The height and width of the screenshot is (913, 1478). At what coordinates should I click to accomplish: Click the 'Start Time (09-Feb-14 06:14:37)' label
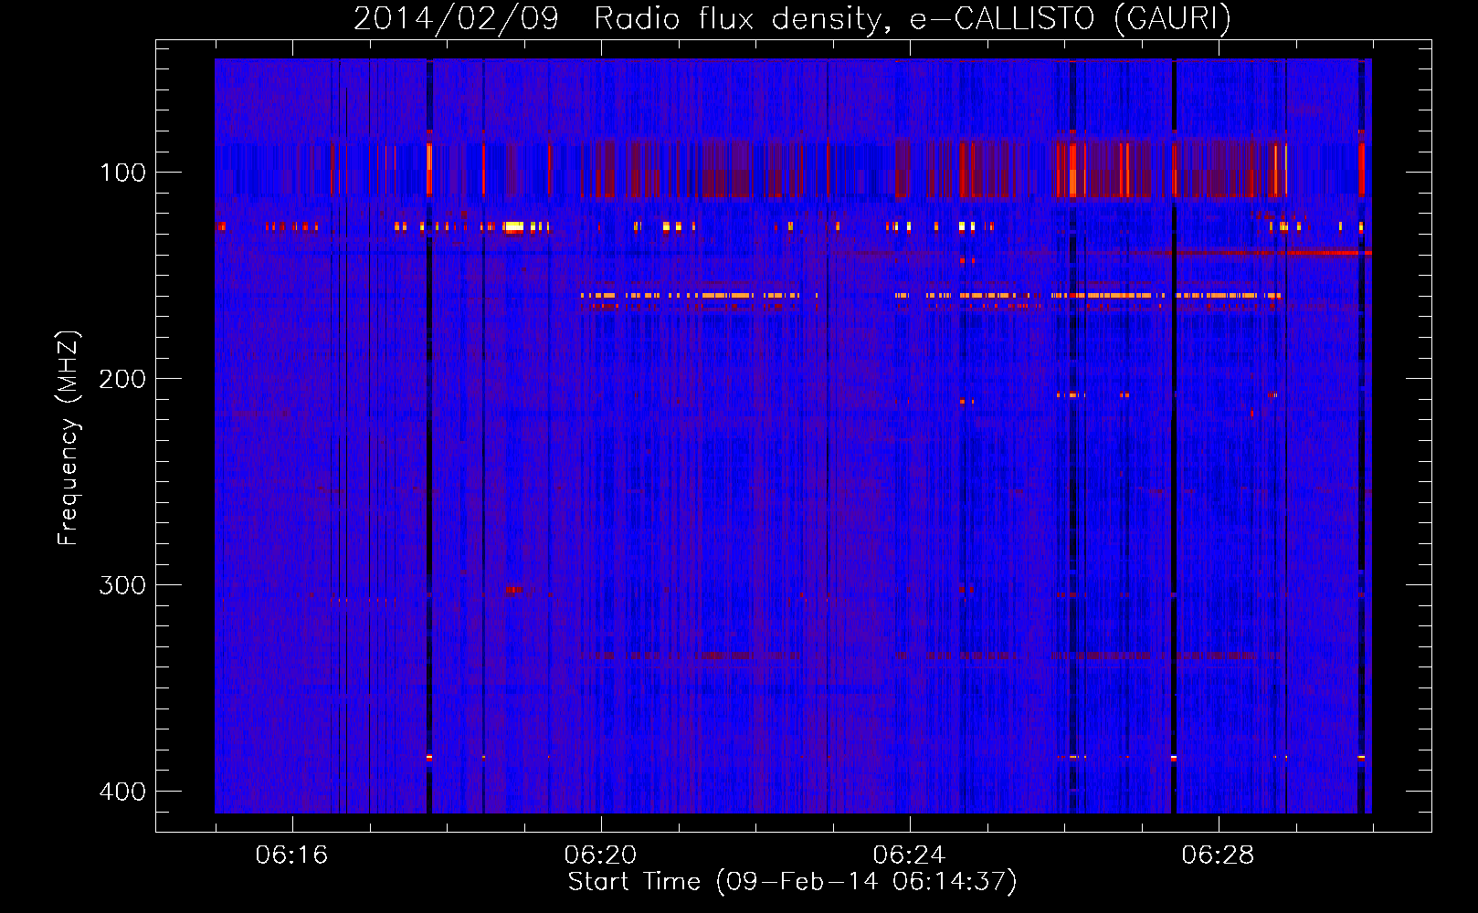(792, 882)
